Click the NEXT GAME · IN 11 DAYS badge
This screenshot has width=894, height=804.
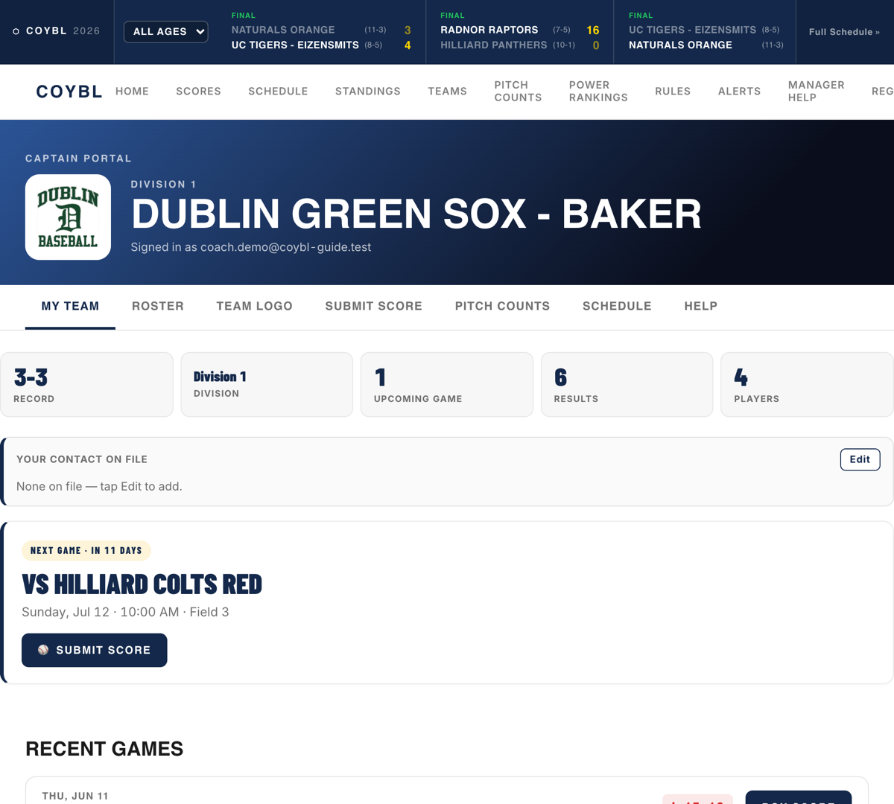(86, 551)
